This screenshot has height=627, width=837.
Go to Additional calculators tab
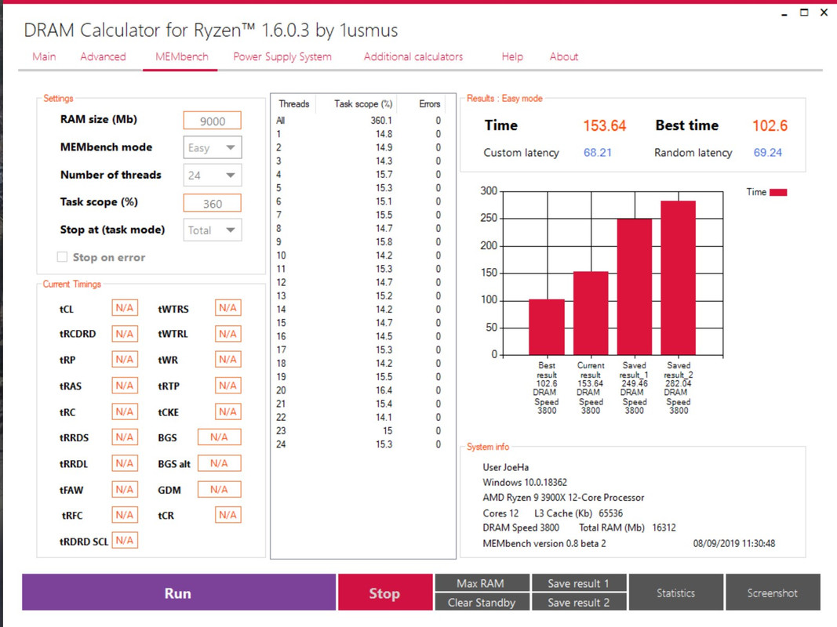(x=413, y=56)
